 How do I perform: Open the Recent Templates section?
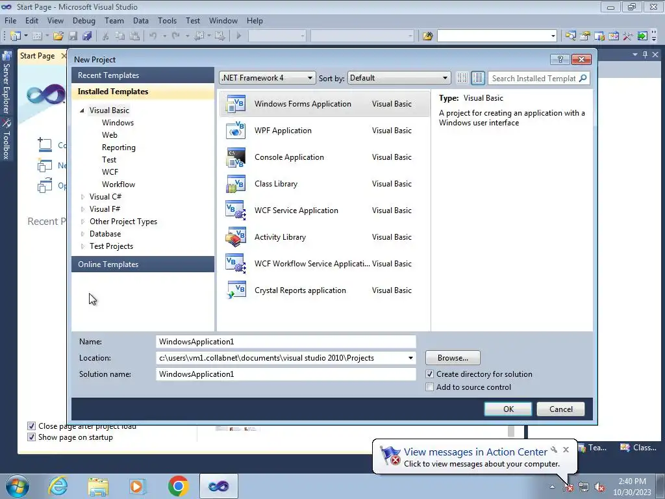(143, 75)
